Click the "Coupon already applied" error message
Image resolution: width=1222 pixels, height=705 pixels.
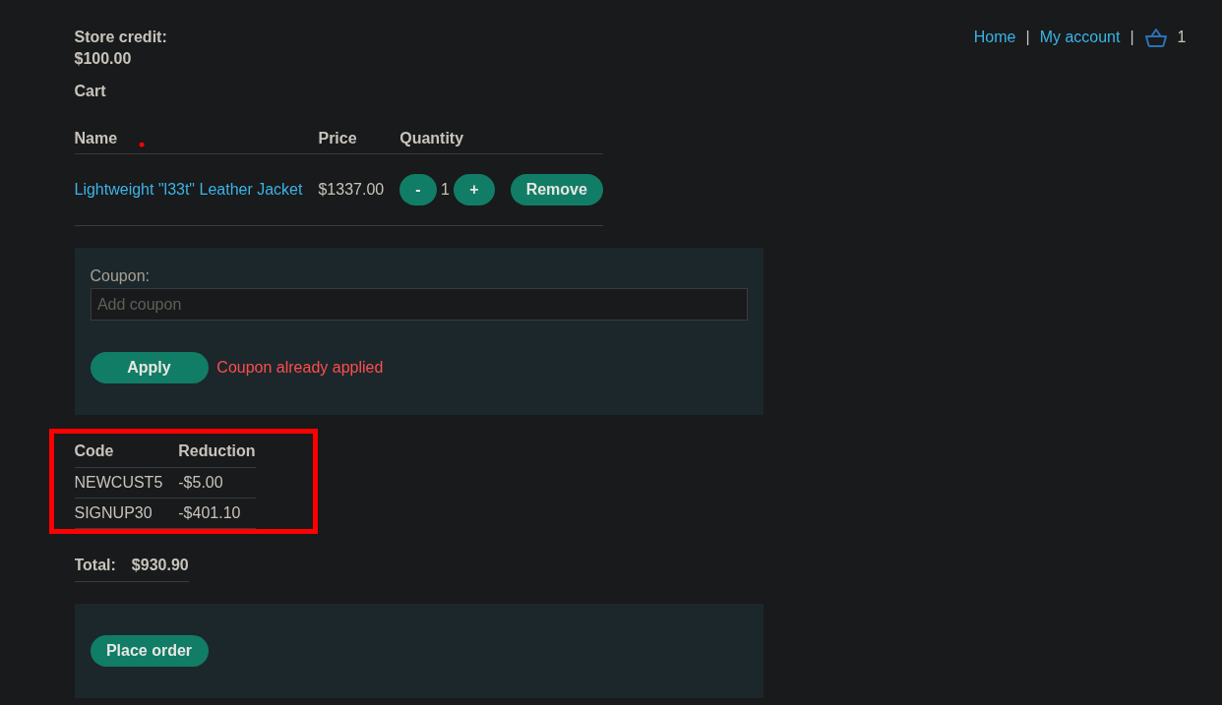299,368
